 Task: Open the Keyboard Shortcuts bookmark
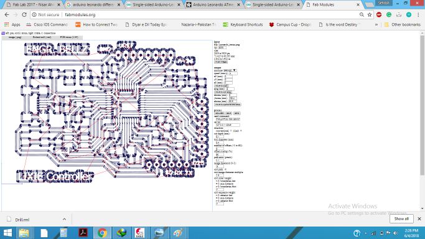click(243, 24)
